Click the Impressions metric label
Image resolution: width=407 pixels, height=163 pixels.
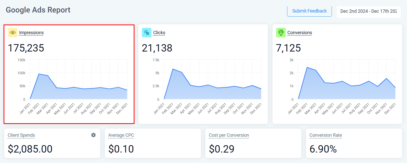pos(31,33)
